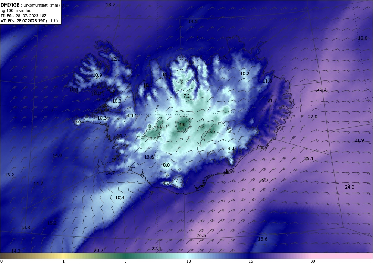
Task: Click the '0' tick on the color scale
Action: pos(1,261)
